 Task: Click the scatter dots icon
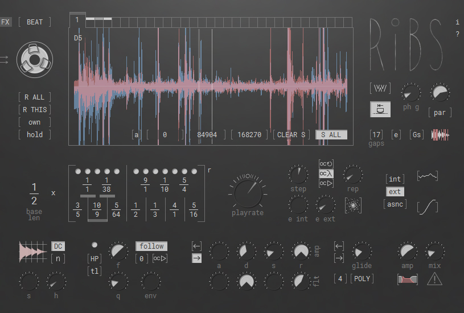[x=353, y=204]
